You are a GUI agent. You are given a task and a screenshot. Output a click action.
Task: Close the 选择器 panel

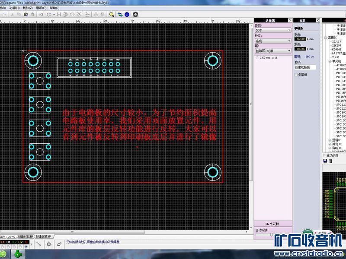pyautogui.click(x=290, y=20)
